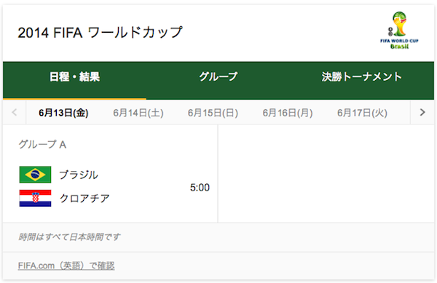Image resolution: width=437 pixels, height=283 pixels.
Task: Select the 6月16日(月) date
Action: [288, 113]
